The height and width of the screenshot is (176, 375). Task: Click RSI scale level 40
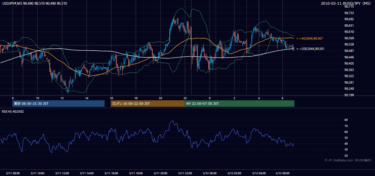[346, 143]
